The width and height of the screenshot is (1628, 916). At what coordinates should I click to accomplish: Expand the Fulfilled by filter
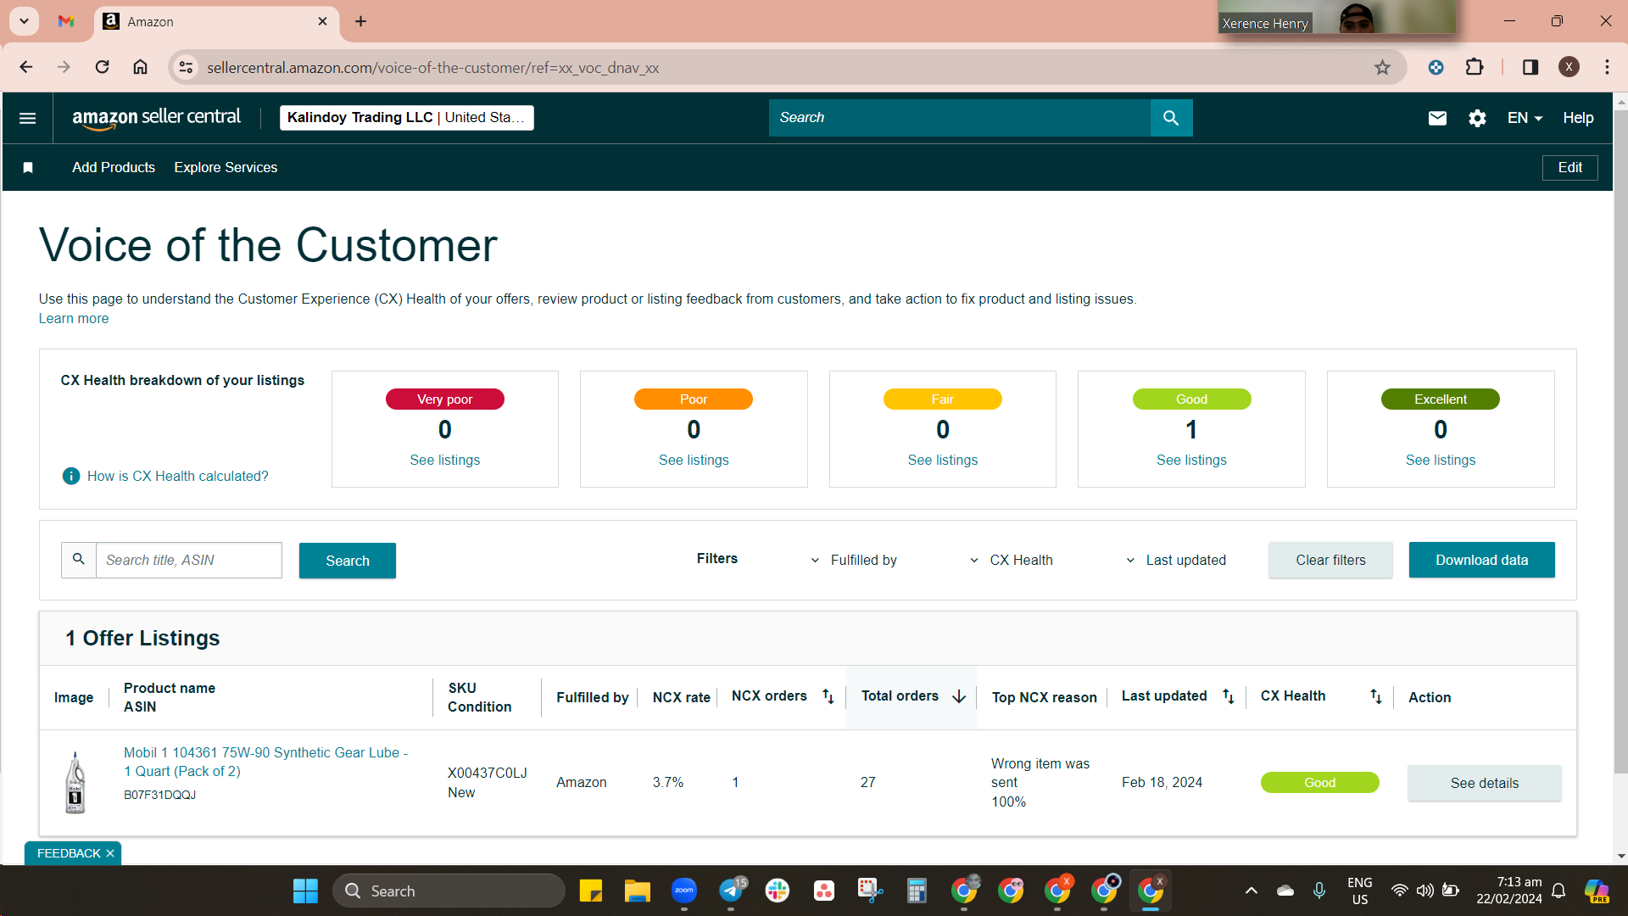(x=854, y=560)
